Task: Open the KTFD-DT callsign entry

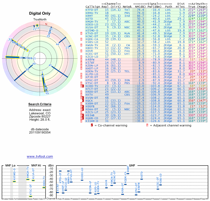Action: click(x=92, y=10)
